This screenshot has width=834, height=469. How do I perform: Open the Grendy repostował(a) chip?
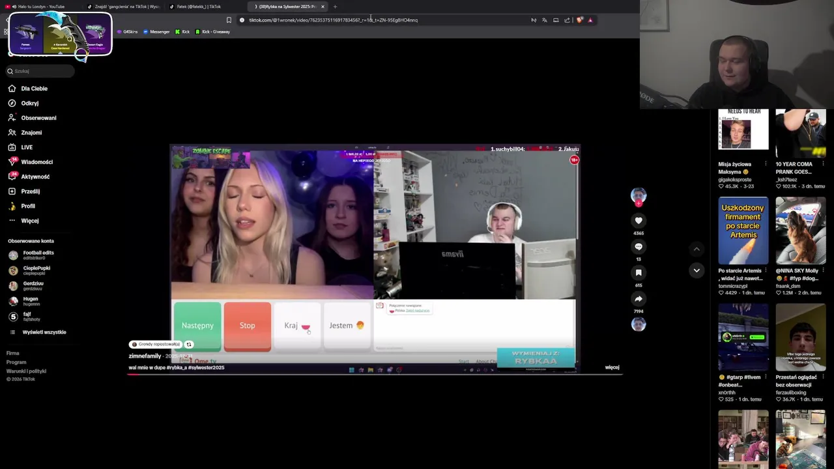click(x=156, y=344)
